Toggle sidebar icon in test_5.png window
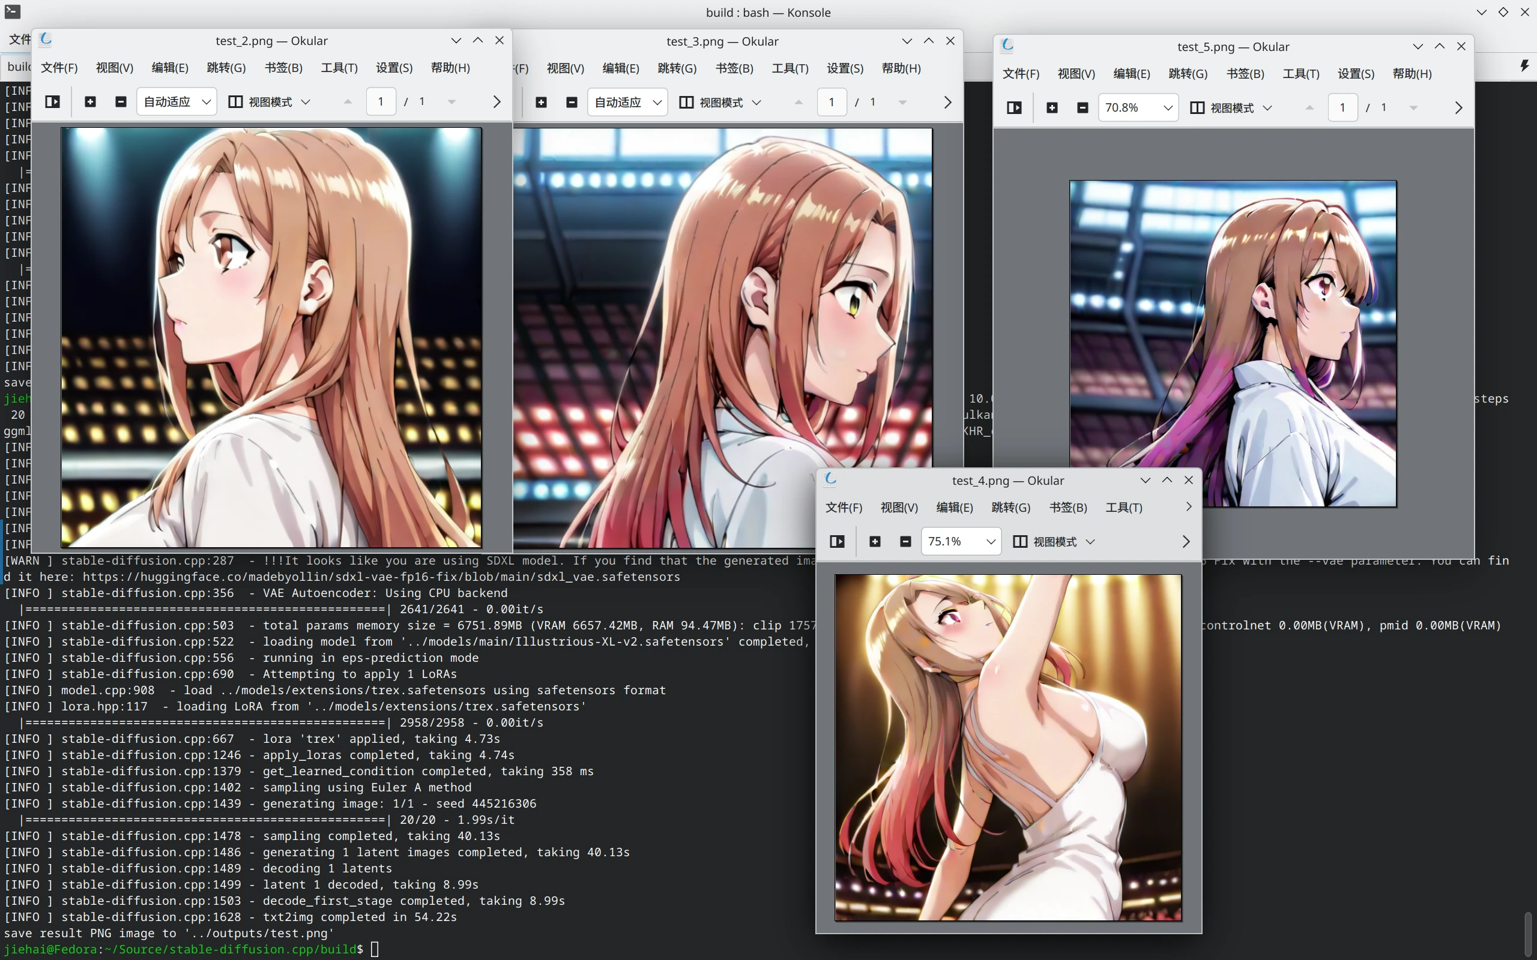The height and width of the screenshot is (960, 1537). [x=1014, y=108]
